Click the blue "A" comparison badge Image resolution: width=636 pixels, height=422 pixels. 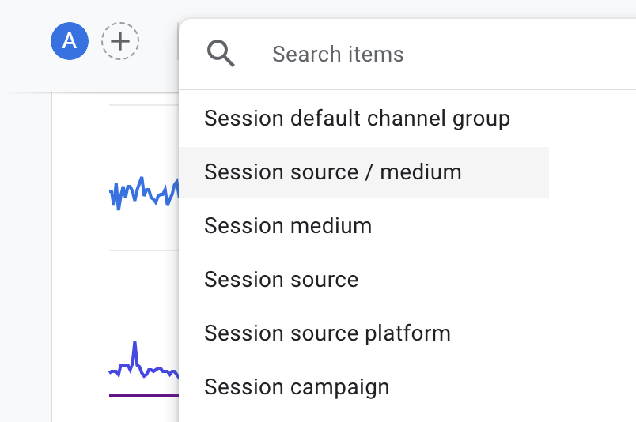coord(70,41)
